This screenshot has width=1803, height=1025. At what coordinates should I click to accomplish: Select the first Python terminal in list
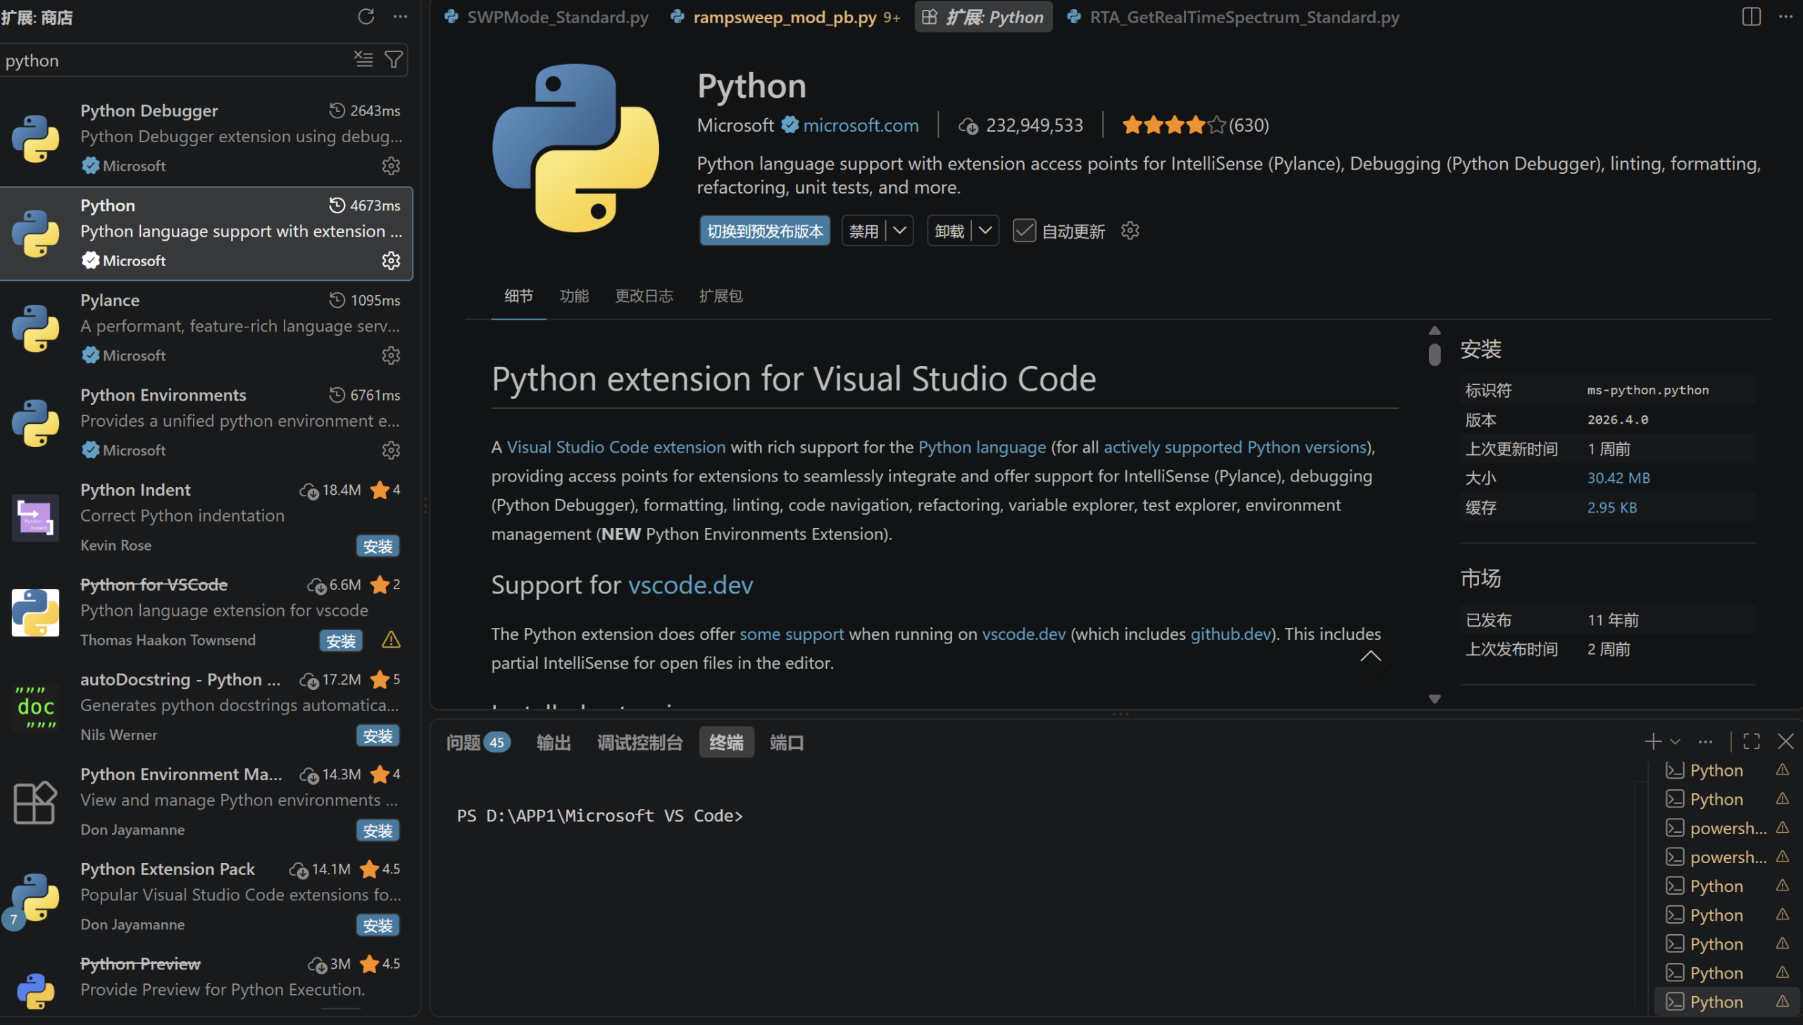click(x=1726, y=770)
